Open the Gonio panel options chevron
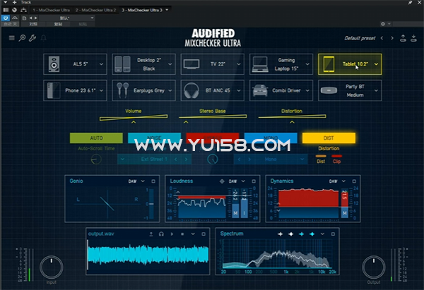 tap(143, 181)
